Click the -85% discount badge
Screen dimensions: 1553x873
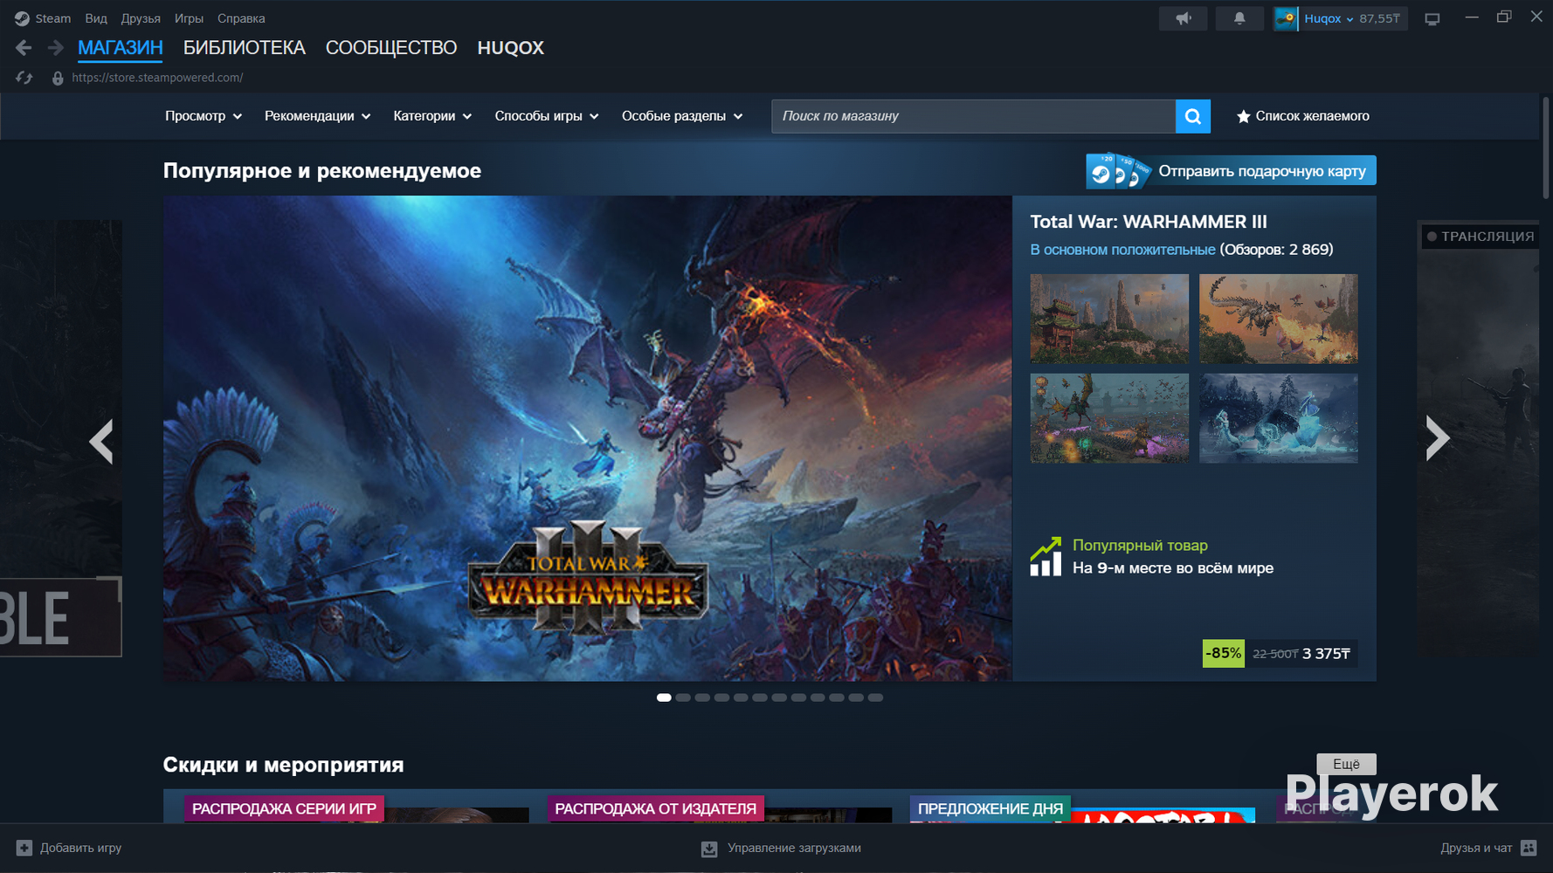click(1224, 653)
